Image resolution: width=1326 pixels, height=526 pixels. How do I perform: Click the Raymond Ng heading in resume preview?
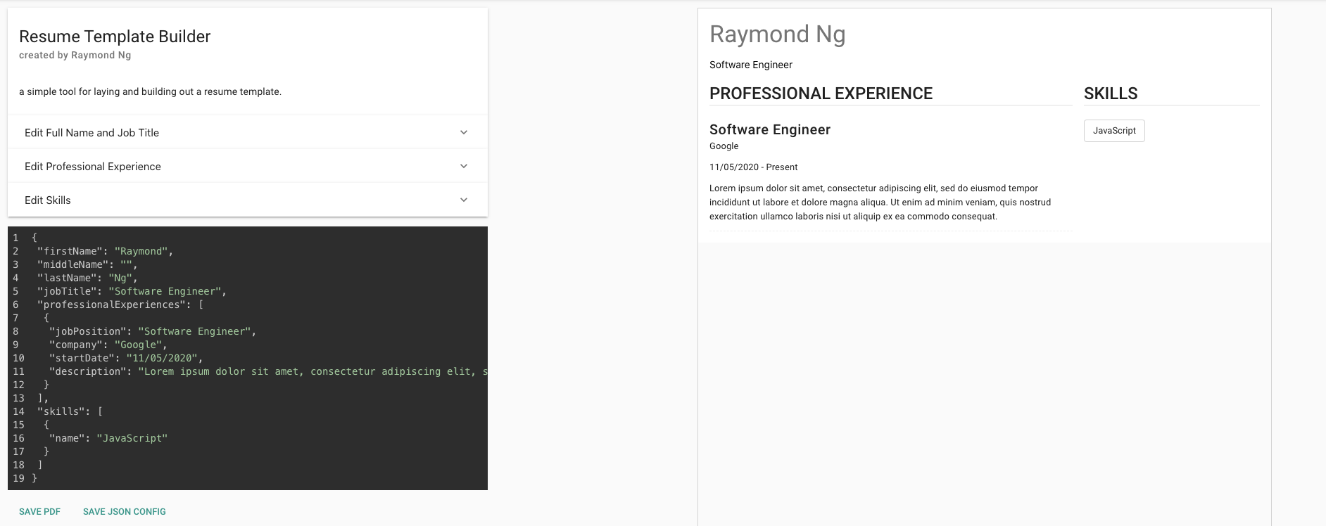pos(777,34)
